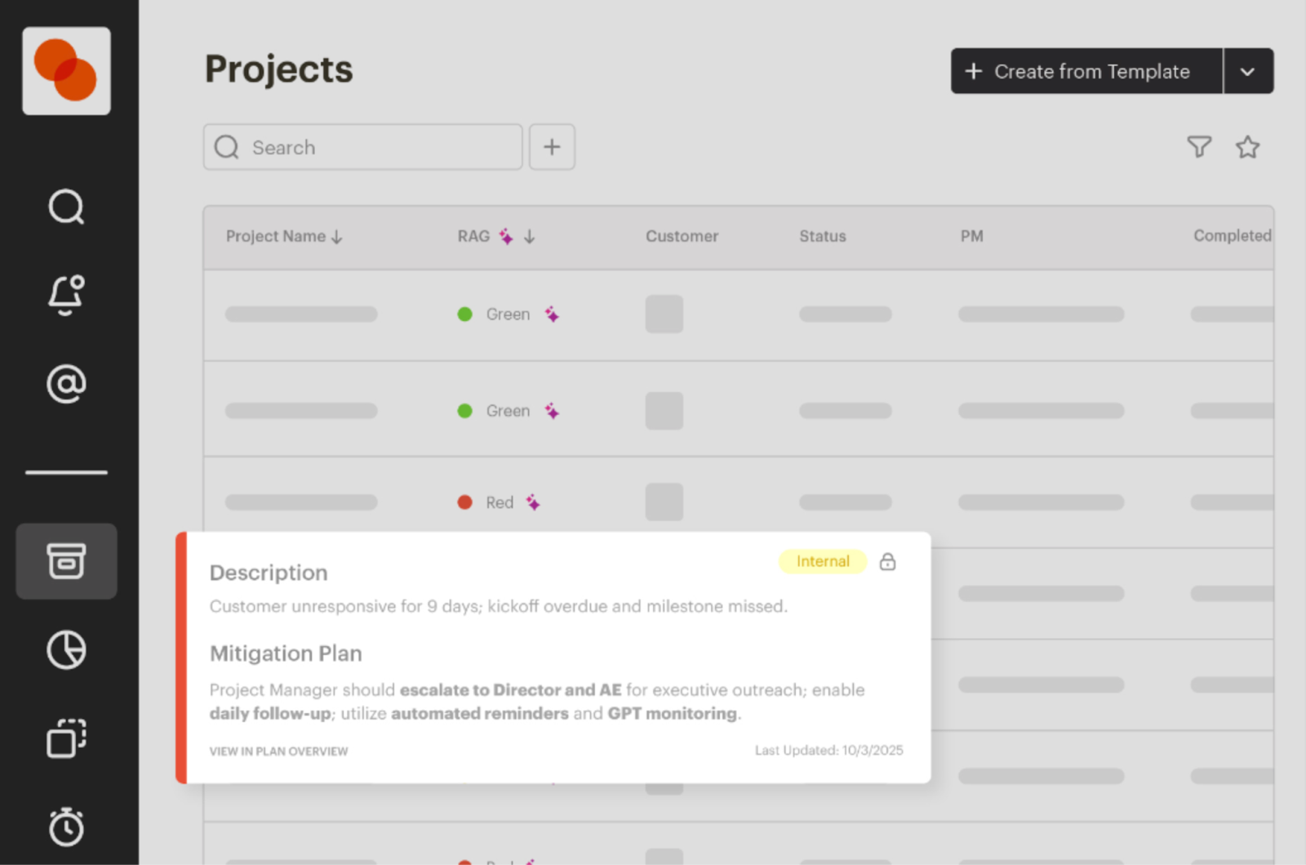Image resolution: width=1306 pixels, height=865 pixels.
Task: Click the plus button next to Search
Action: coord(552,147)
